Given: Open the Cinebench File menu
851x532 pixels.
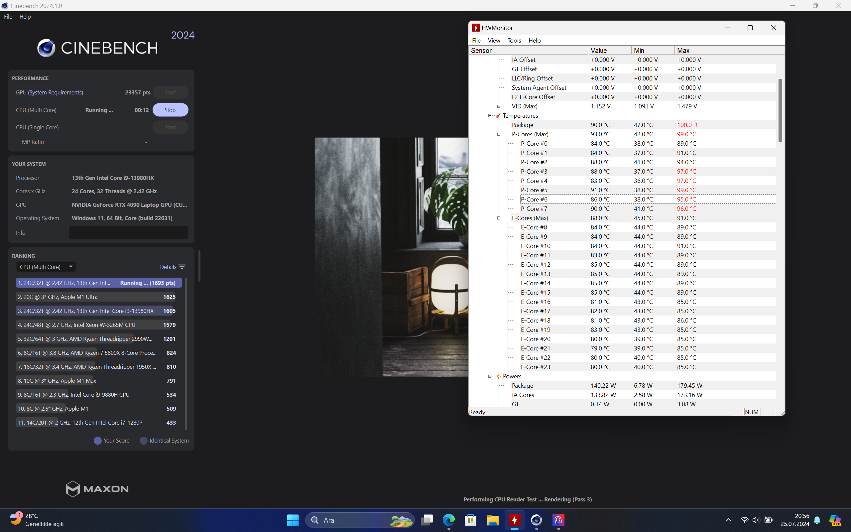Looking at the screenshot, I should pos(8,17).
